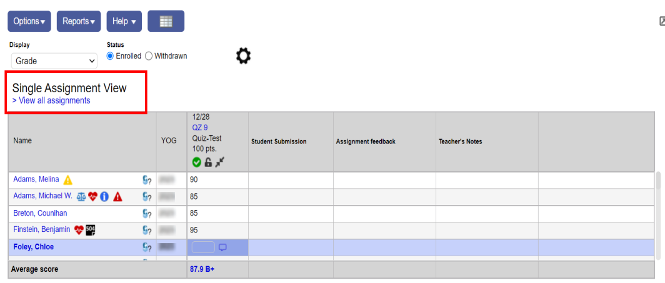This screenshot has height=283, width=665.
Task: Open student Breton, Counihan
Action: pyautogui.click(x=40, y=213)
